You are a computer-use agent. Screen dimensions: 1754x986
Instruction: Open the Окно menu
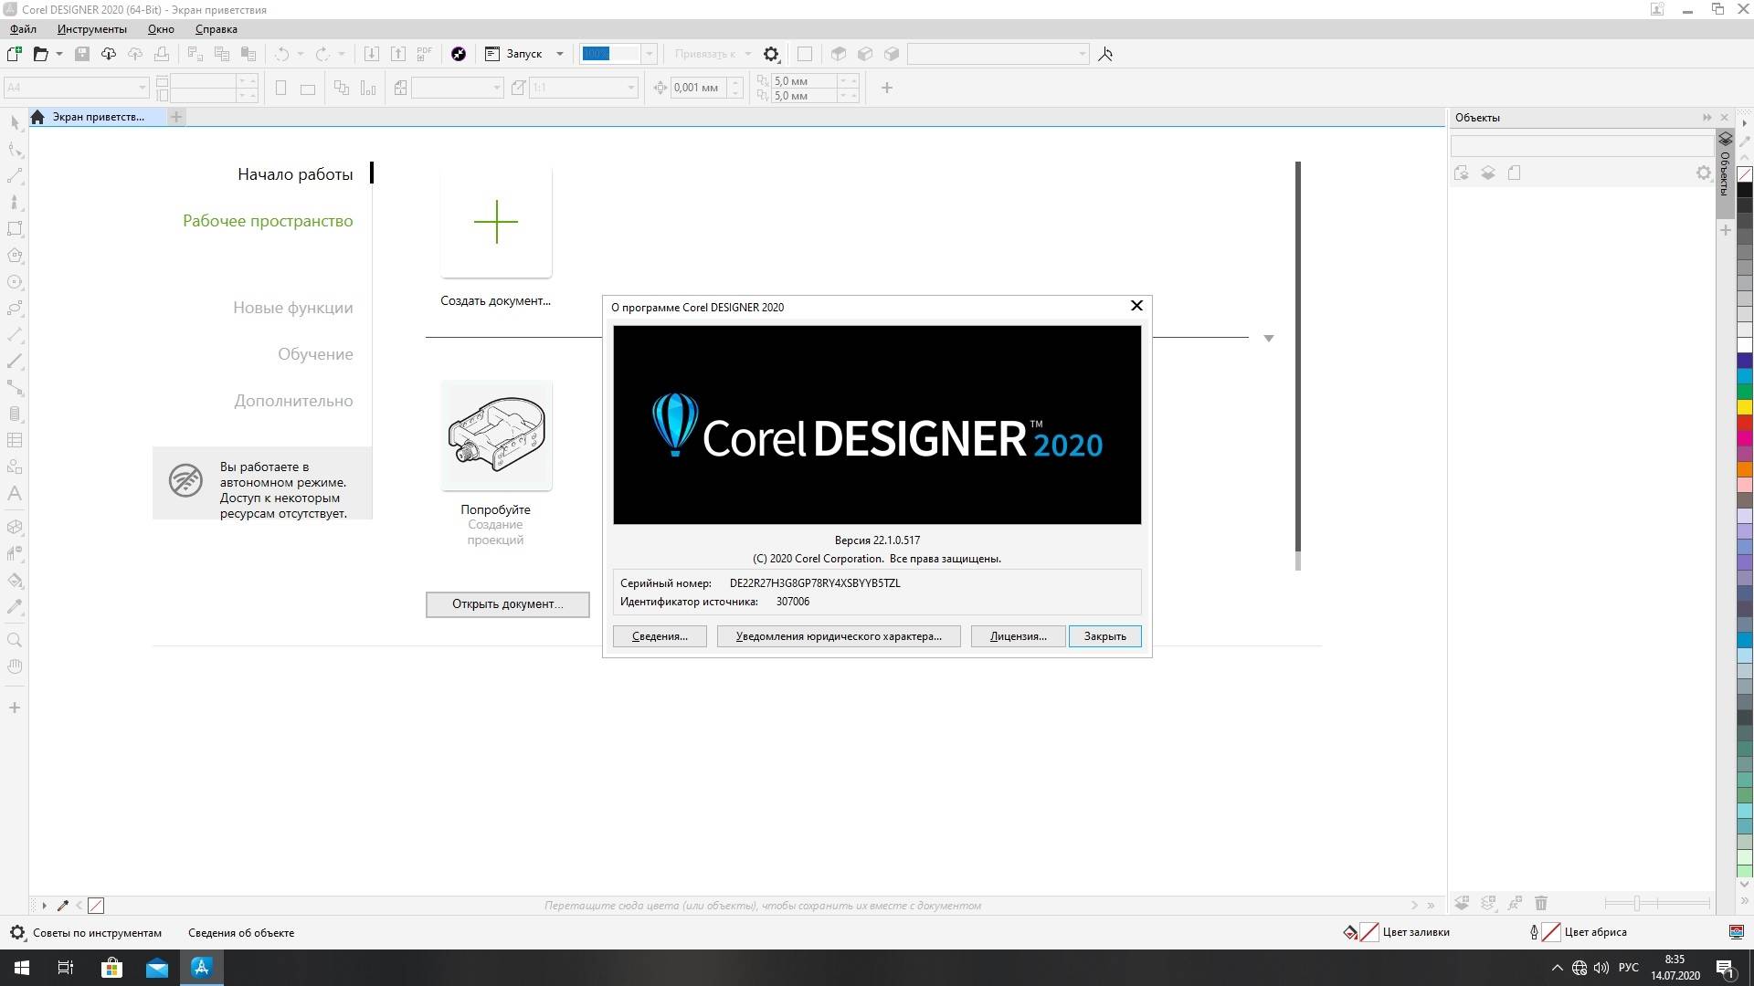[x=161, y=29]
